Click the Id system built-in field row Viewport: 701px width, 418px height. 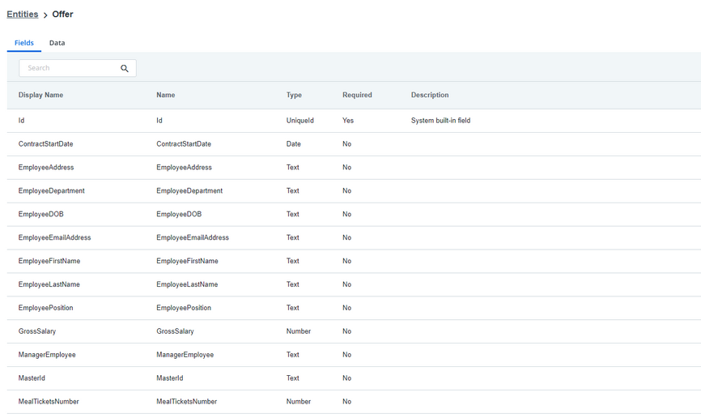354,121
